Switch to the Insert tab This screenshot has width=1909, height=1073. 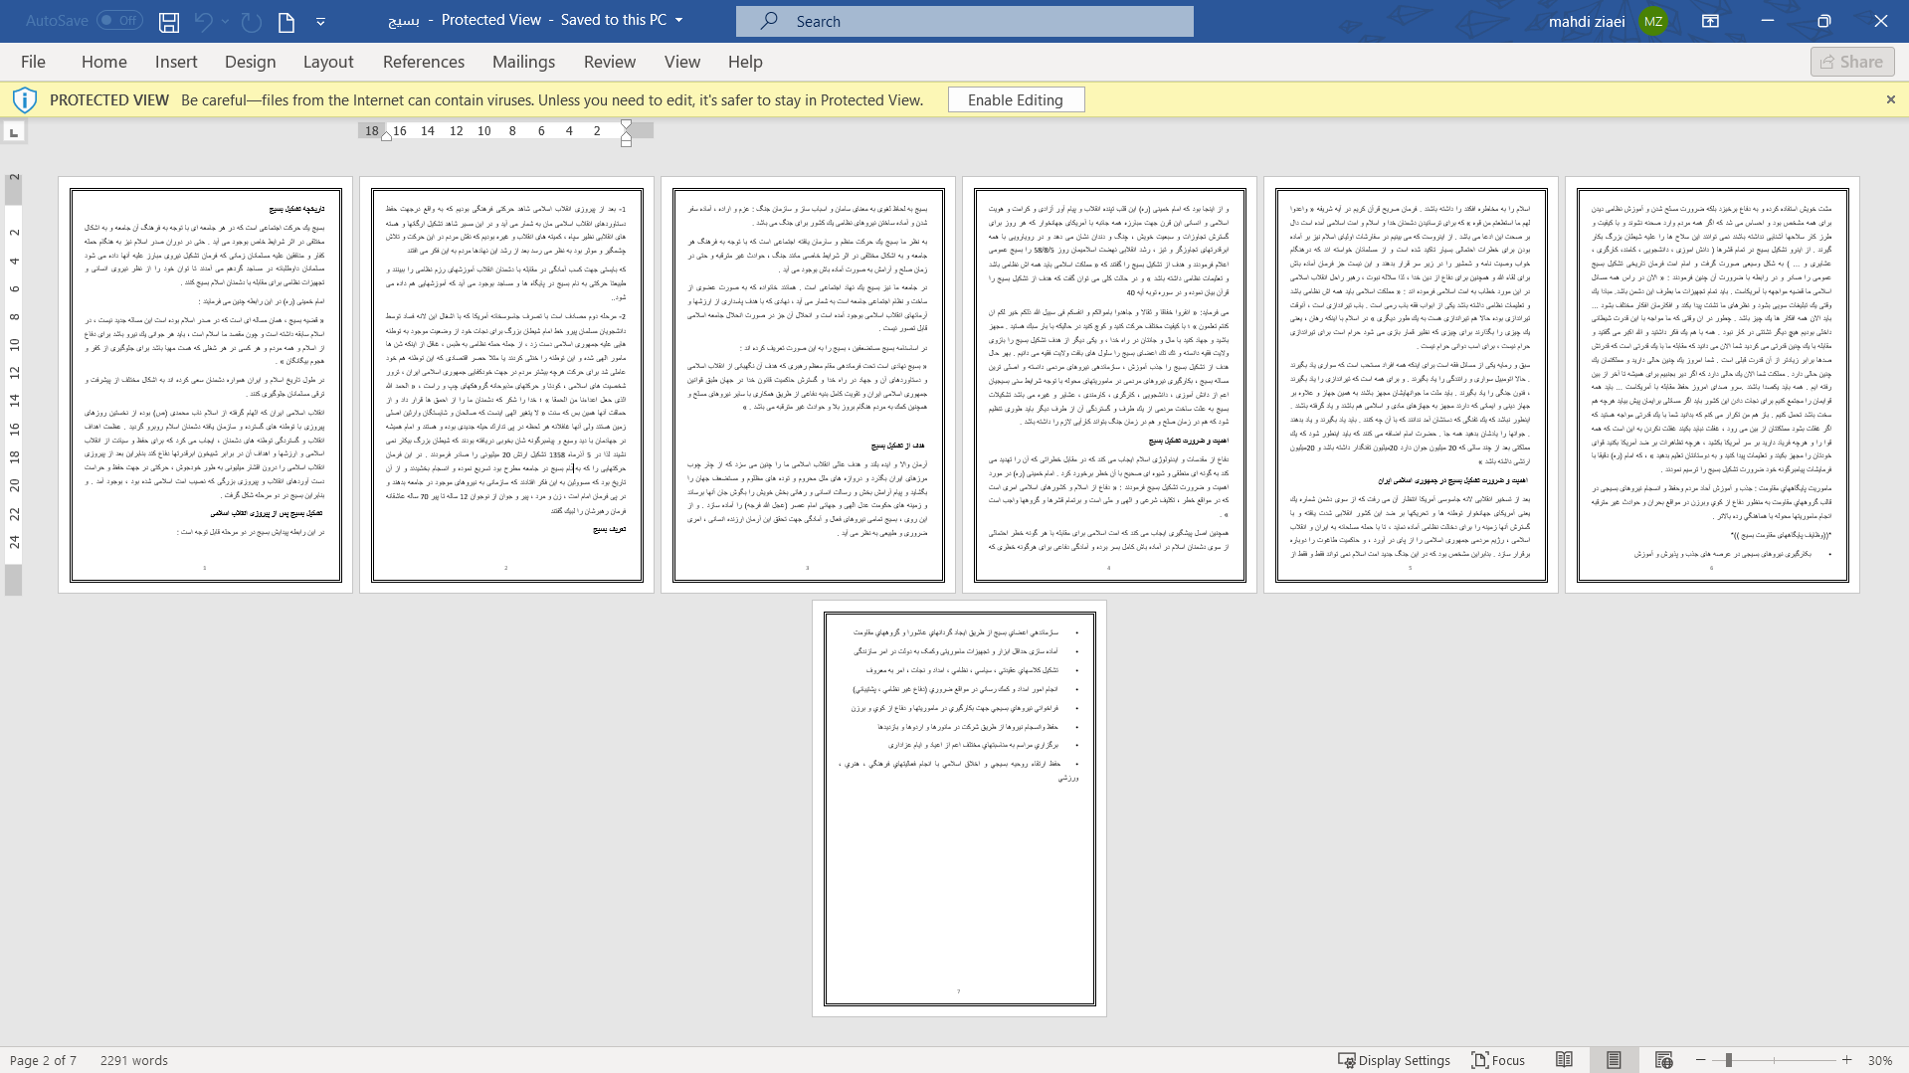click(176, 62)
